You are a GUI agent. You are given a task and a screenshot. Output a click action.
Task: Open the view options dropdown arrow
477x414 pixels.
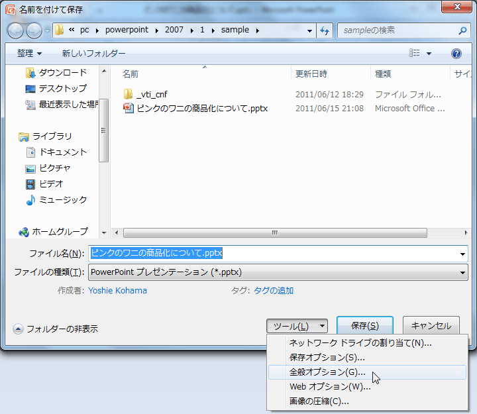click(x=429, y=54)
